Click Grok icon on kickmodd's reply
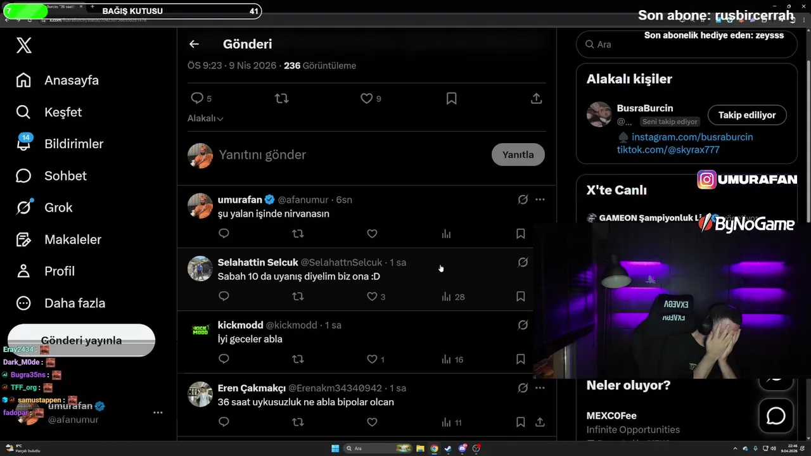The height and width of the screenshot is (456, 811). click(523, 325)
